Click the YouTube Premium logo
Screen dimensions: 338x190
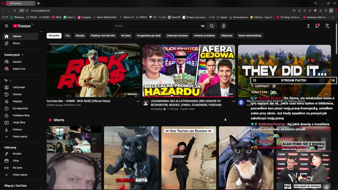point(22,26)
